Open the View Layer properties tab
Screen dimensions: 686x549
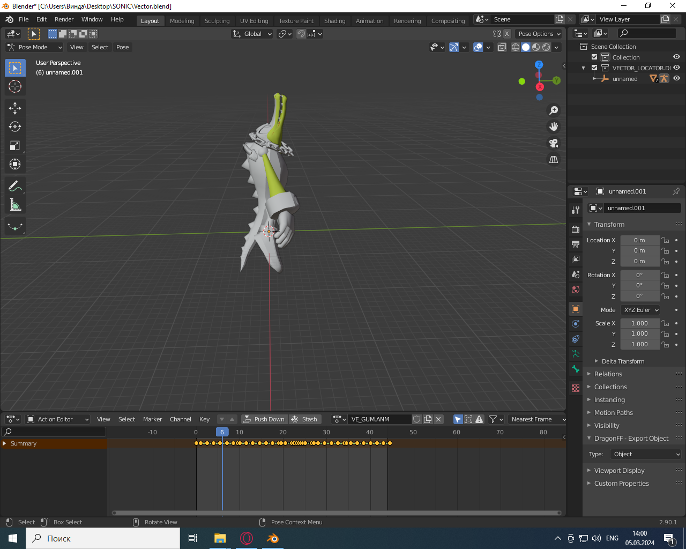click(x=576, y=259)
